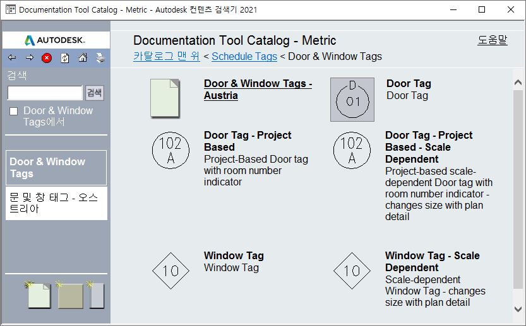This screenshot has height=326, width=526.
Task: Select Door & Window Tags - Austria page icon
Action: point(165,98)
